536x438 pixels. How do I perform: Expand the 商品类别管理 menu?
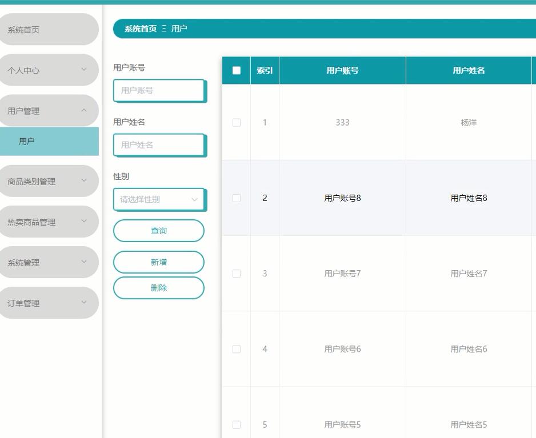click(x=48, y=181)
